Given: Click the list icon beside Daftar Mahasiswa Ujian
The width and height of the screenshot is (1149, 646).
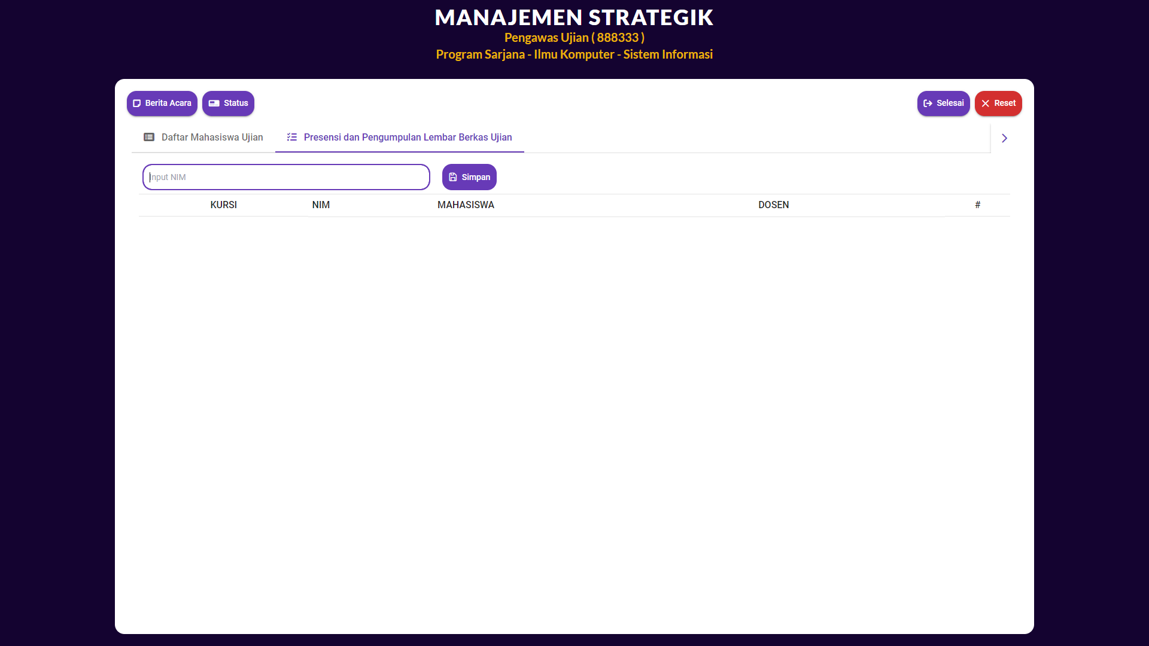Looking at the screenshot, I should [x=149, y=138].
